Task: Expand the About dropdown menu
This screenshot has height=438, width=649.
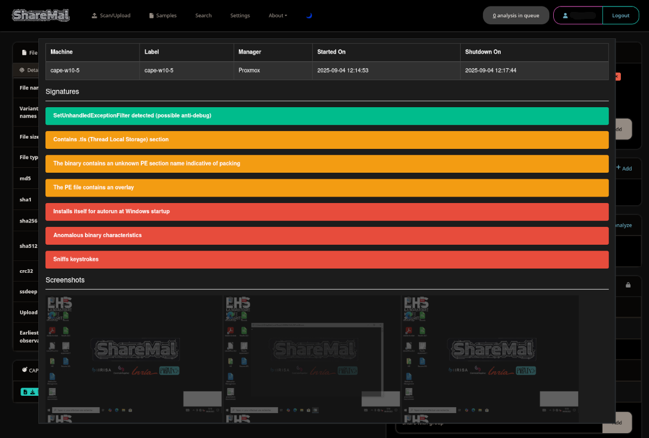Action: click(x=278, y=16)
